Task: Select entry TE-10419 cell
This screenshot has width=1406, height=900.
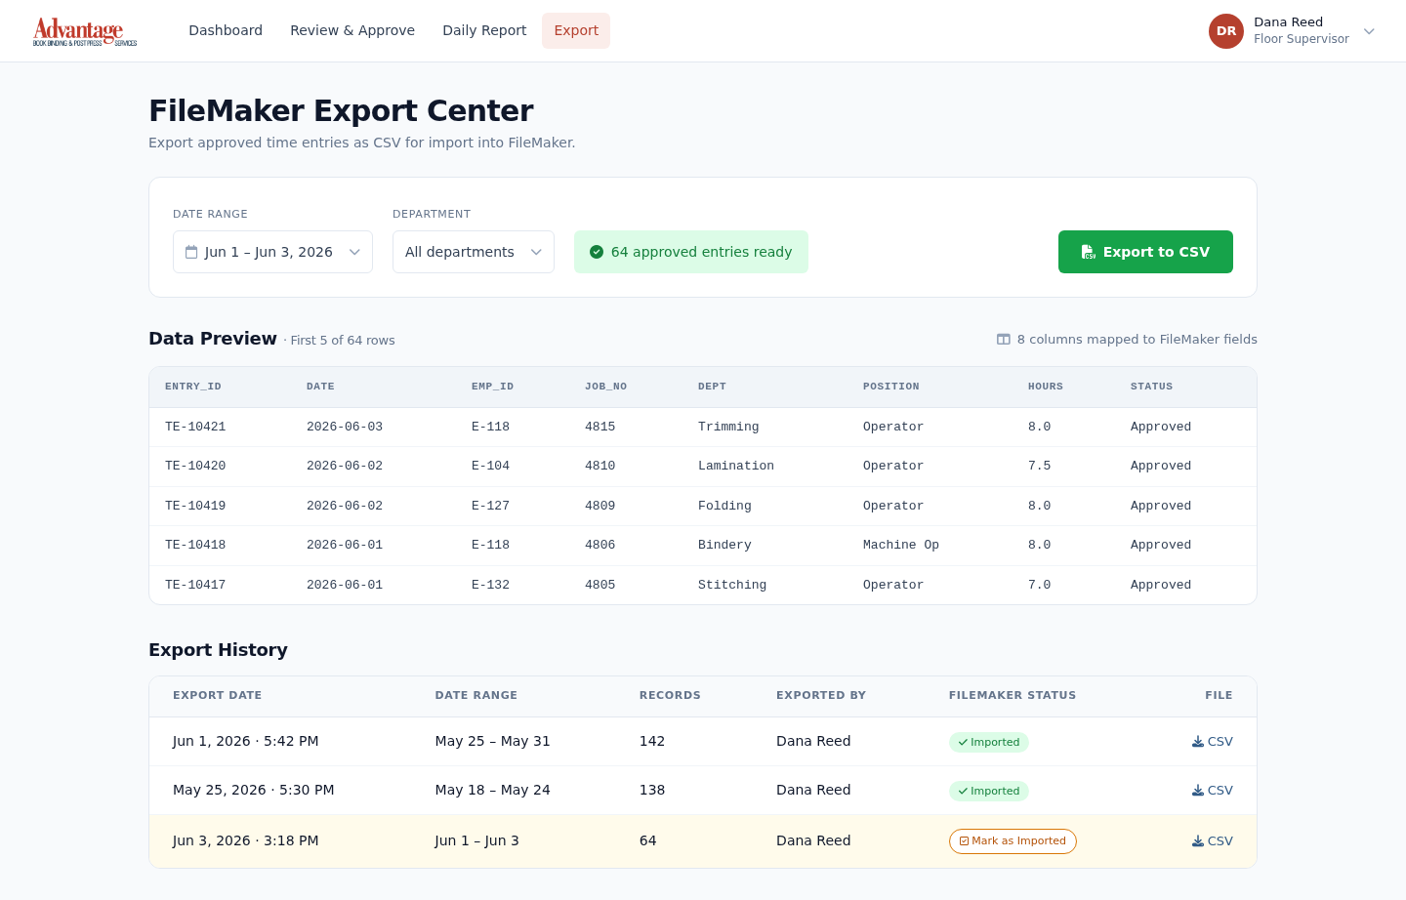Action: [195, 506]
